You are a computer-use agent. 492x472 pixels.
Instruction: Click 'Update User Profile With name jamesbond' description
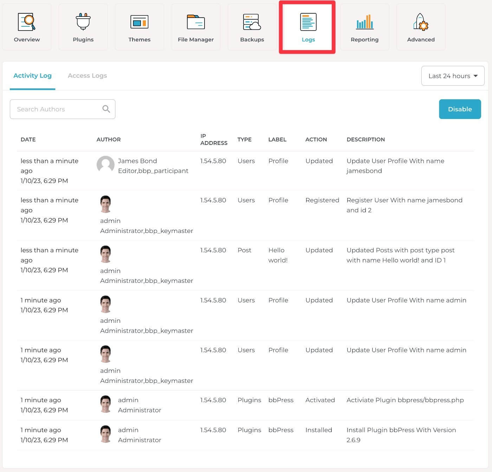coord(395,166)
